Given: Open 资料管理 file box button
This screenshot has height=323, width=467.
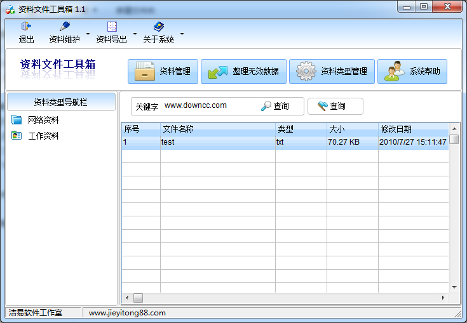Looking at the screenshot, I should [x=163, y=72].
